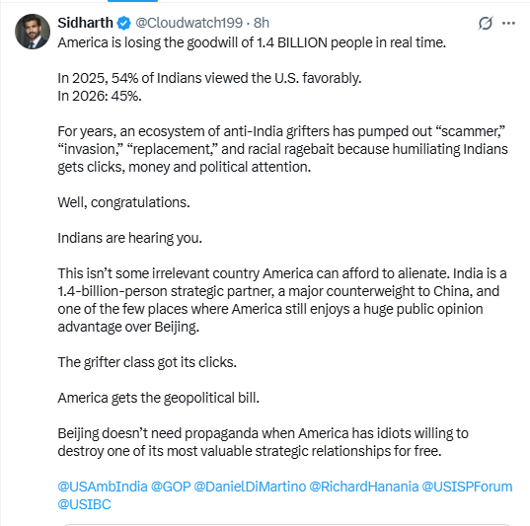Click the 'Well, congratulations.' line
The height and width of the screenshot is (526, 530).
(123, 202)
